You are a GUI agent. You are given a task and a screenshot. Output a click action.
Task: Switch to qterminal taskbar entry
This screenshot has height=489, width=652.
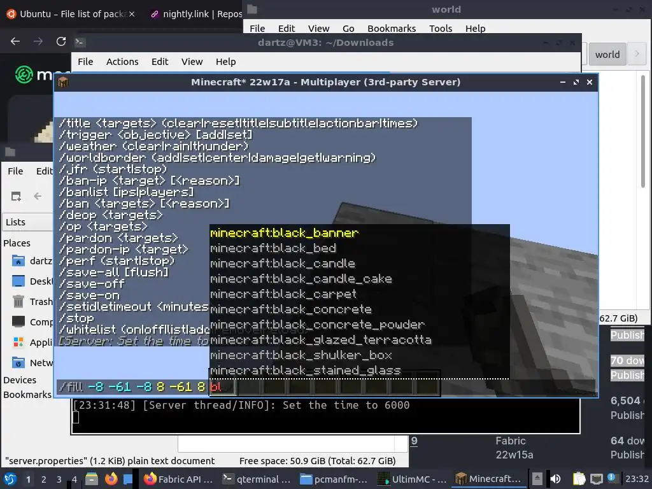point(256,479)
